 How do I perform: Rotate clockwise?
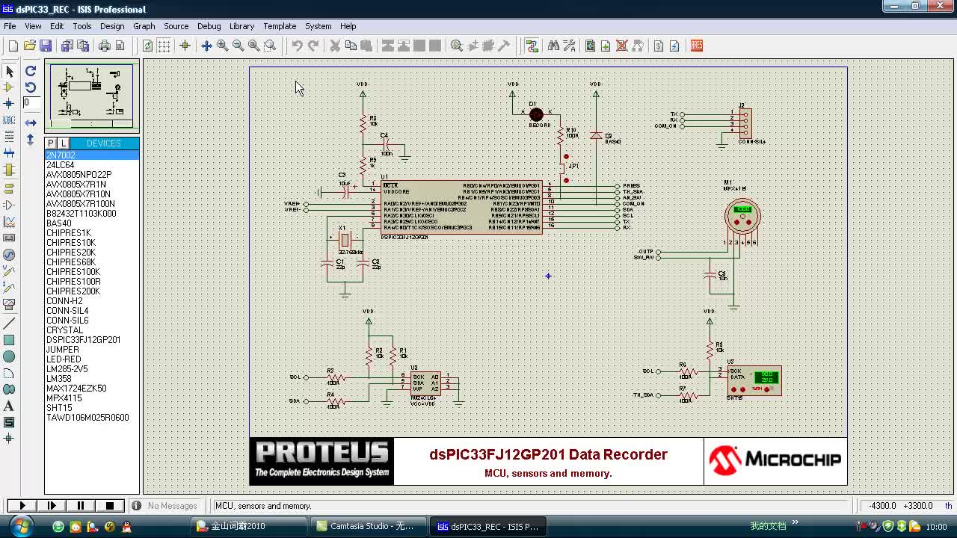[x=31, y=71]
